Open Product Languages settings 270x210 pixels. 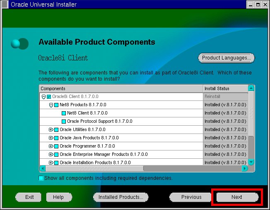point(226,58)
